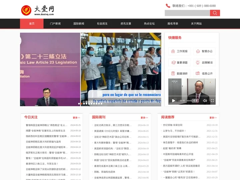The height and width of the screenshot is (180, 240).
Task: Open article 意大利媒体警告：警惕"全能神"教
Action: 113,143
